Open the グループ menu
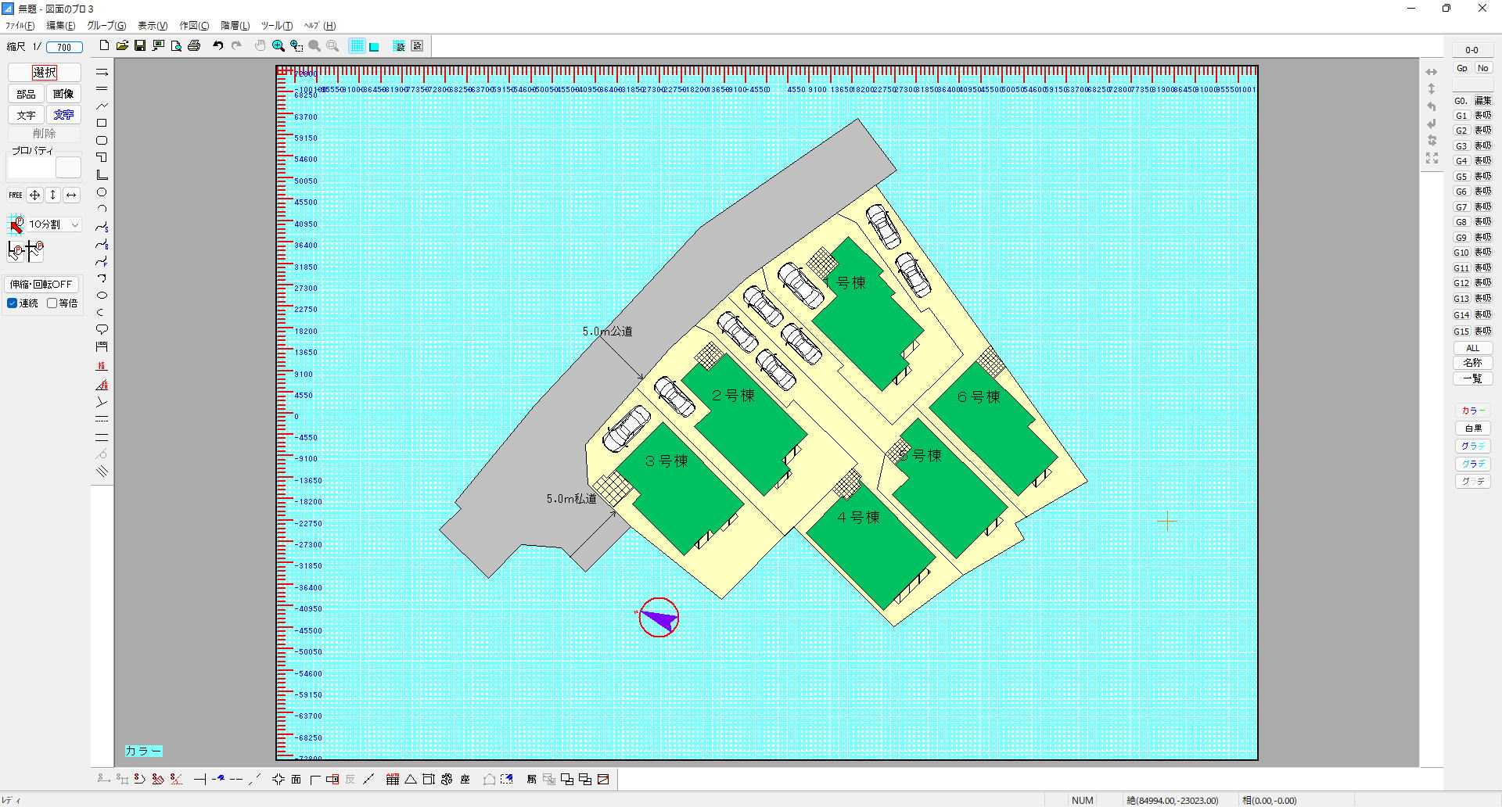Image resolution: width=1502 pixels, height=807 pixels. (106, 26)
